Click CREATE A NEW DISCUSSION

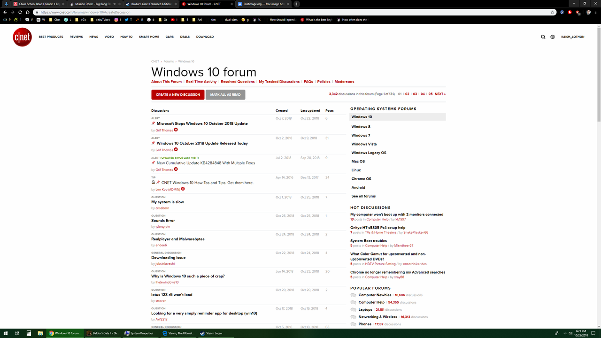[177, 94]
